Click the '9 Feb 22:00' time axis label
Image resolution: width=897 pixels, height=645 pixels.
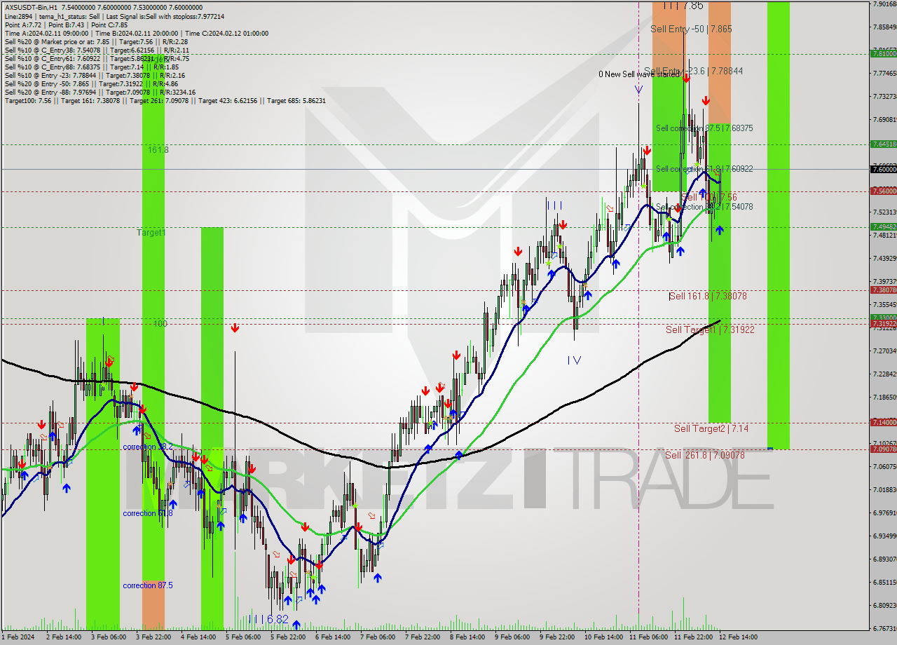point(556,637)
